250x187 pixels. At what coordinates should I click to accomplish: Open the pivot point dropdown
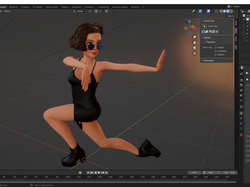91,11
